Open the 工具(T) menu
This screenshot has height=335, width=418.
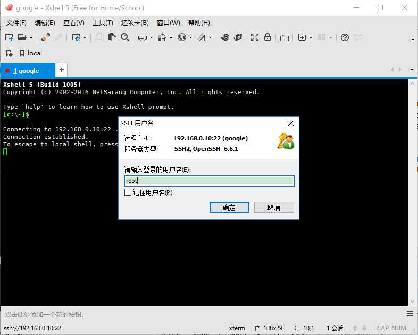[x=103, y=23]
